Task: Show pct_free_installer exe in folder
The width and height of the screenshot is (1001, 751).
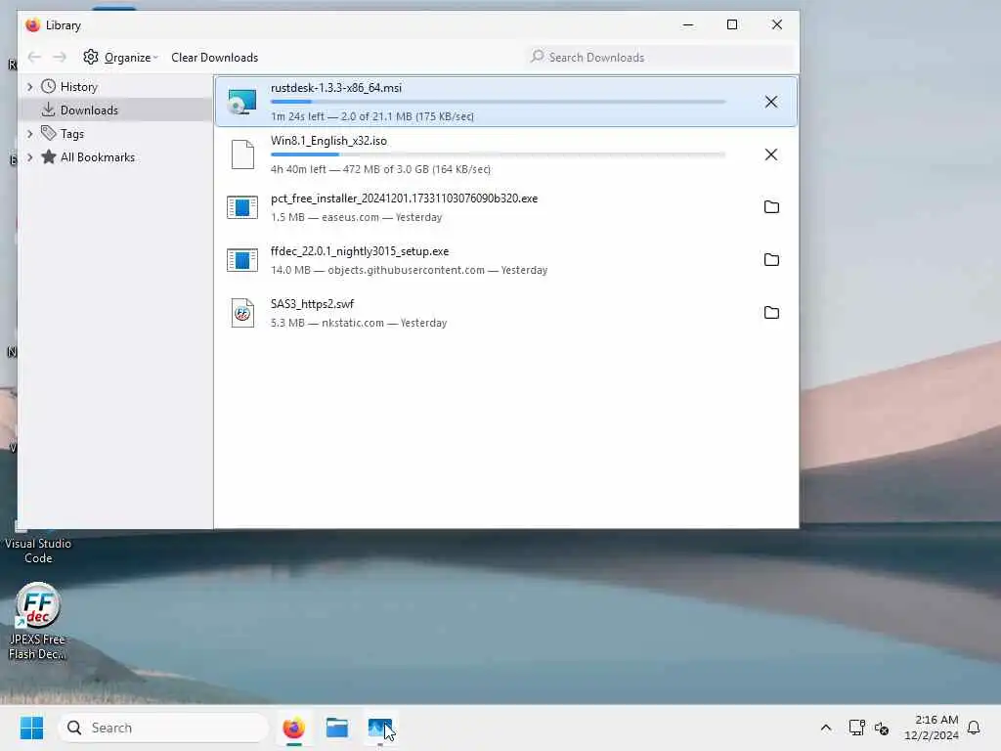Action: (771, 207)
